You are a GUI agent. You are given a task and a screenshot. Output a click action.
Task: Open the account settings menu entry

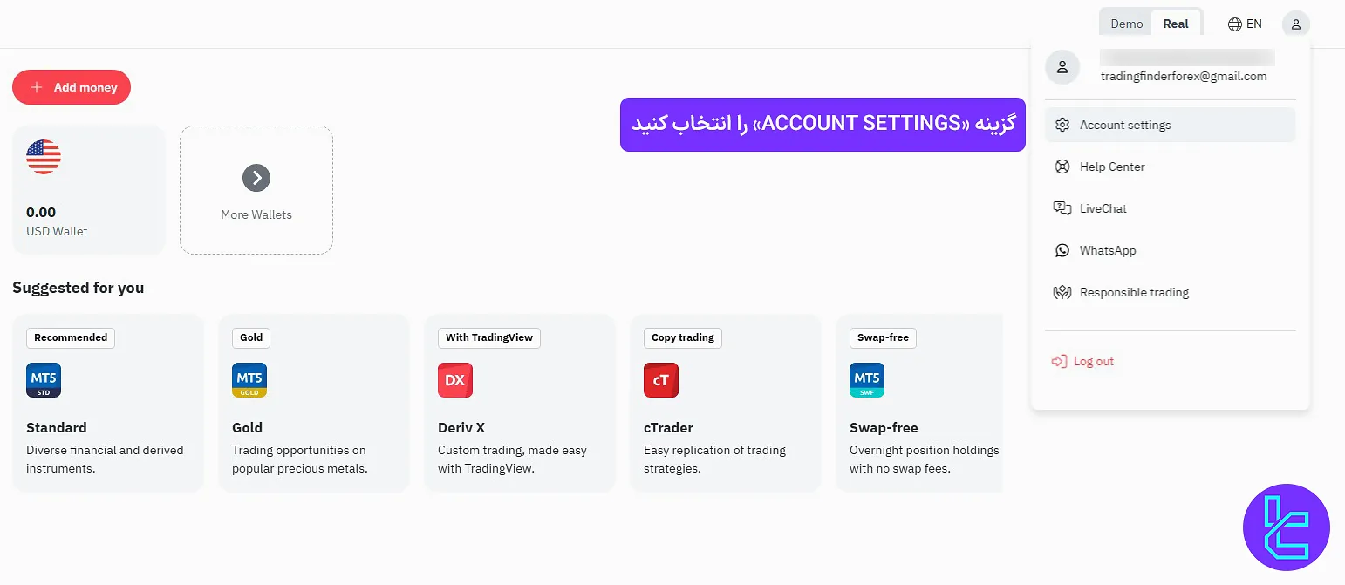click(x=1125, y=125)
